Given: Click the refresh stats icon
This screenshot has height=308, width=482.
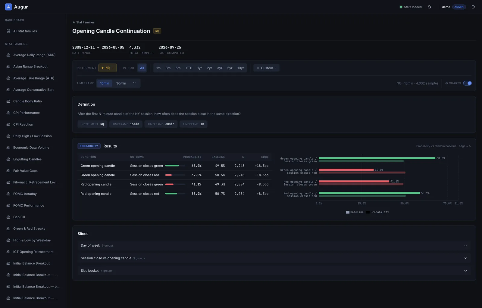Looking at the screenshot, I should (x=429, y=7).
